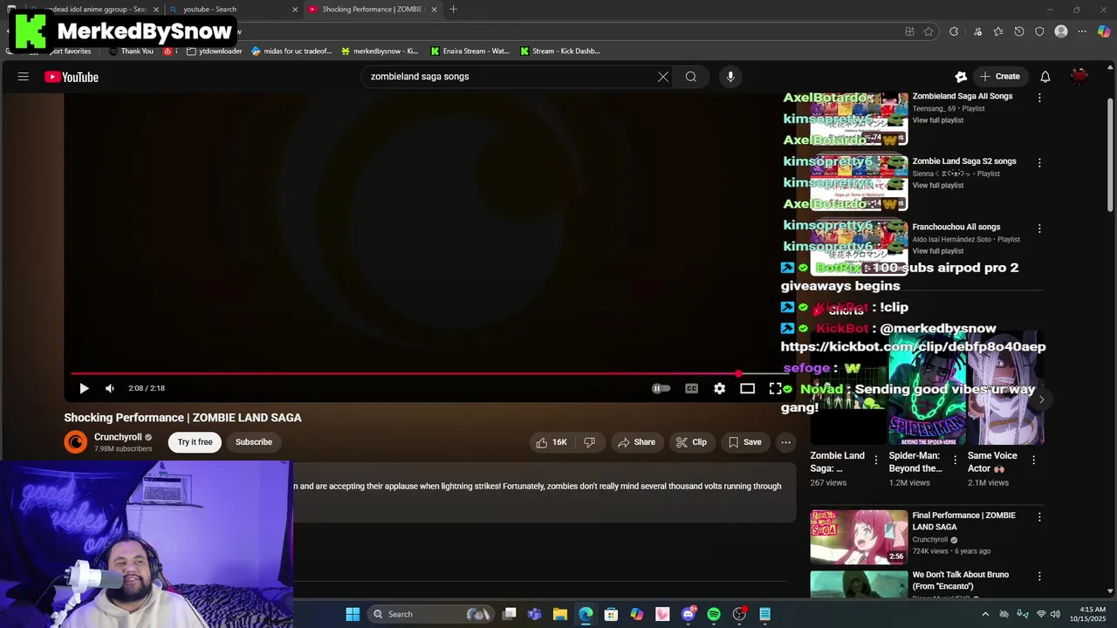Start voice search with the microphone

pos(730,77)
